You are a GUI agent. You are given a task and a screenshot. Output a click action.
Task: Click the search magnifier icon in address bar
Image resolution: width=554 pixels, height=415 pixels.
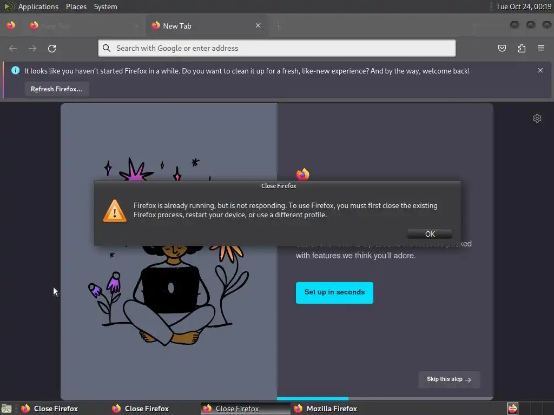tap(107, 48)
